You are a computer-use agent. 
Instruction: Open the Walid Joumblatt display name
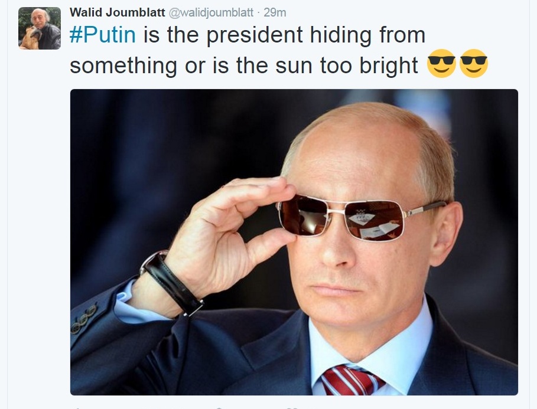(x=118, y=12)
